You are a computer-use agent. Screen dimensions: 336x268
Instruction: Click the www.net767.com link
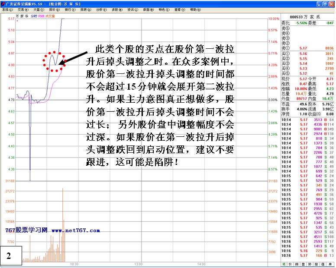72,230
